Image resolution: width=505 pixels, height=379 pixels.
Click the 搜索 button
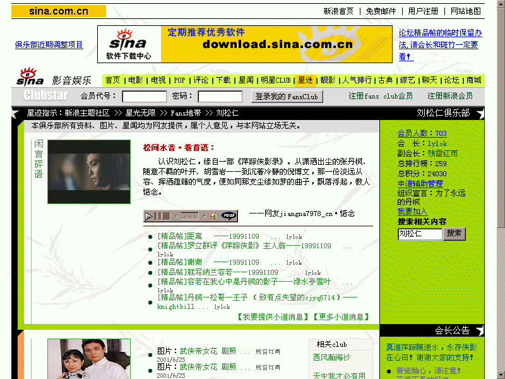[x=454, y=234]
